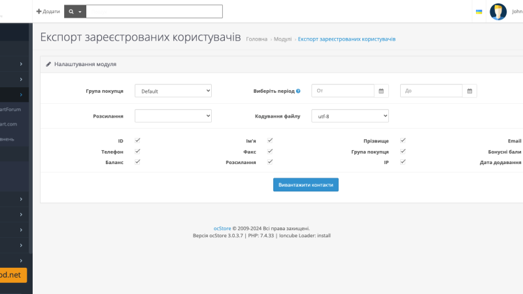
Task: Toggle the Прізвище checkbox
Action: click(x=403, y=140)
